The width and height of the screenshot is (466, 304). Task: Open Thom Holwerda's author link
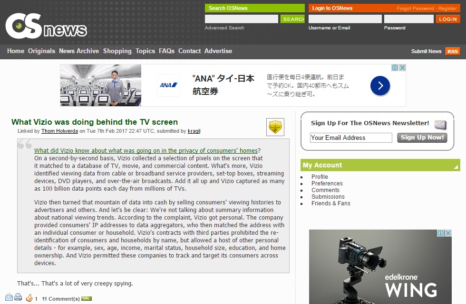pyautogui.click(x=59, y=131)
